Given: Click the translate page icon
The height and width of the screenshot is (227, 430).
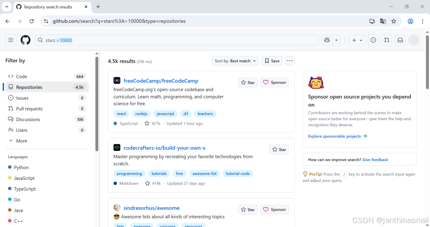Looking at the screenshot, I should coord(383,21).
